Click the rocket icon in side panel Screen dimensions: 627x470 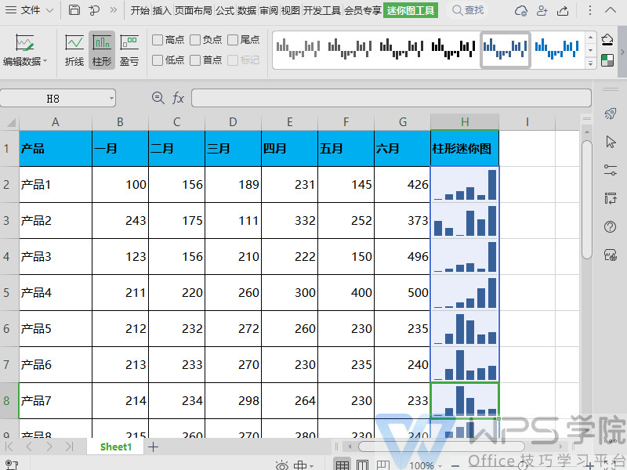point(611,114)
